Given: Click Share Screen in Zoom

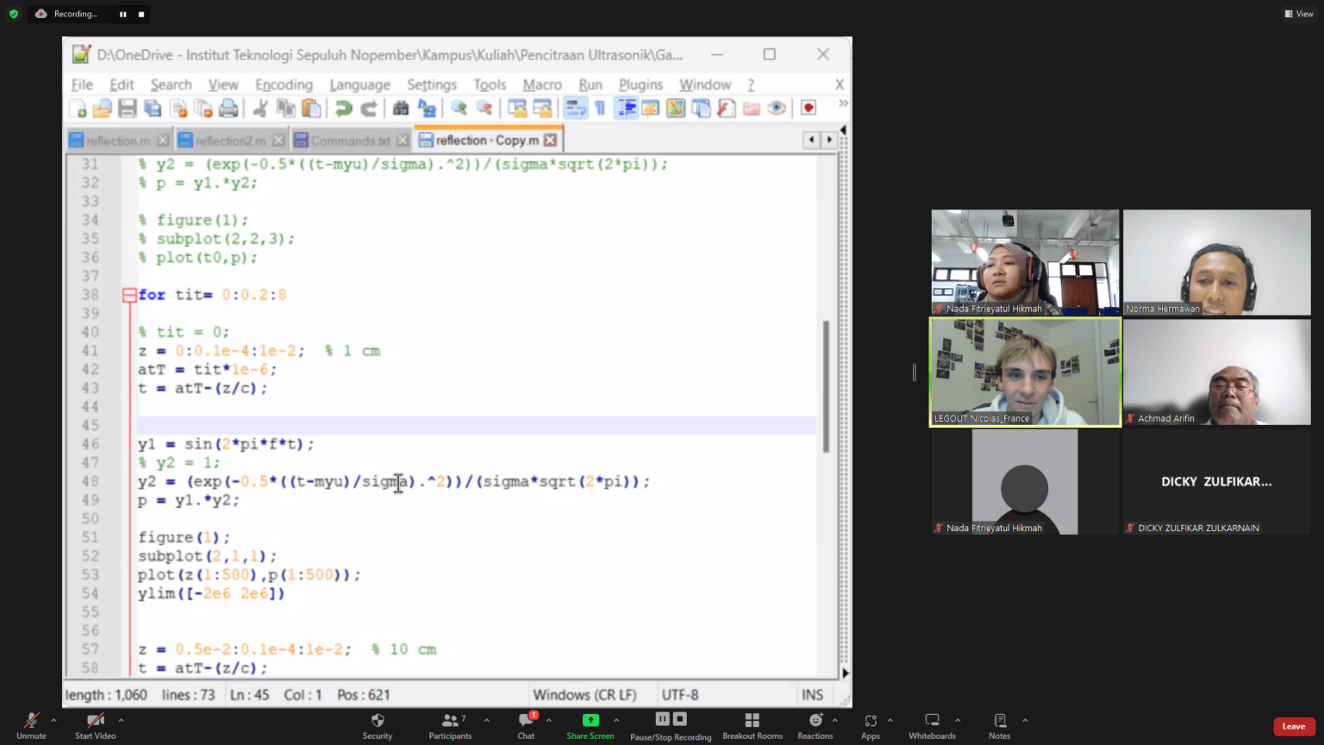Looking at the screenshot, I should (x=590, y=726).
